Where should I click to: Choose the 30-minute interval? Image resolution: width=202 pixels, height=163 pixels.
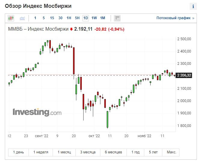point(60,18)
